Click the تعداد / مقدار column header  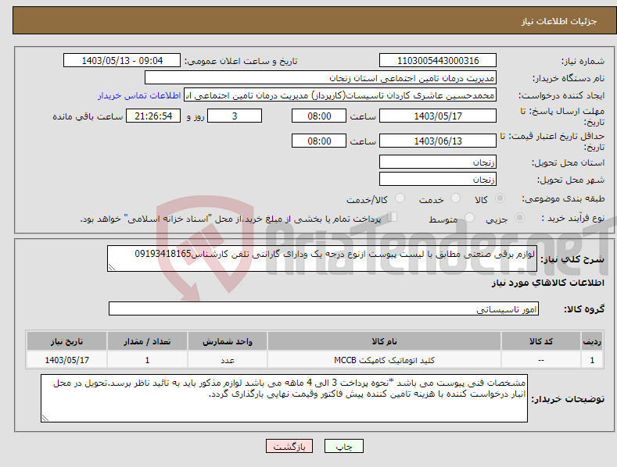(x=147, y=341)
